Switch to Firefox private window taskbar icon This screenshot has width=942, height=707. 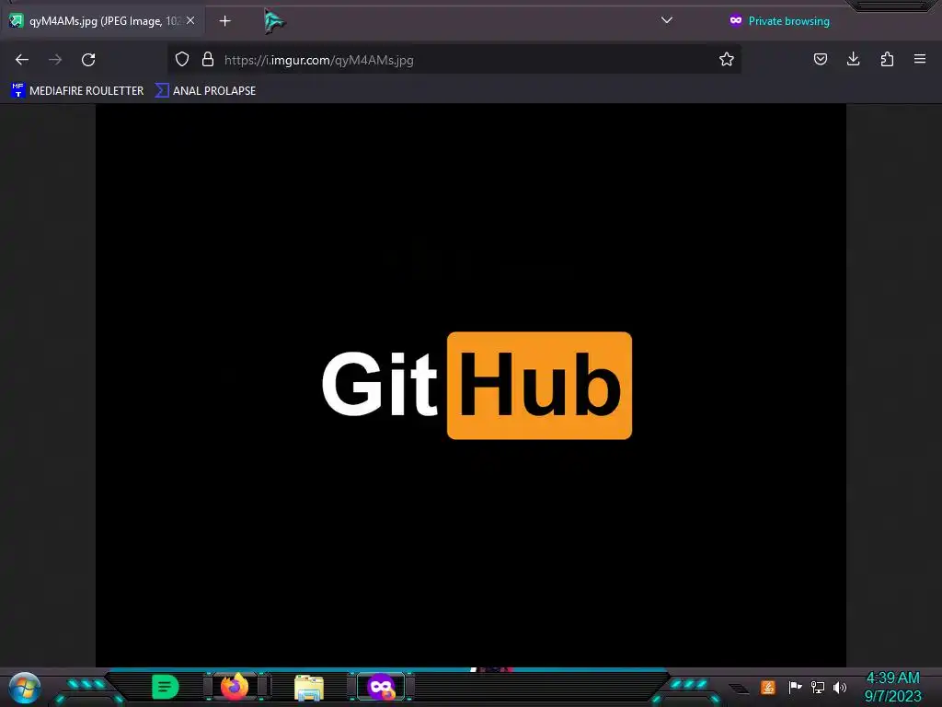381,687
